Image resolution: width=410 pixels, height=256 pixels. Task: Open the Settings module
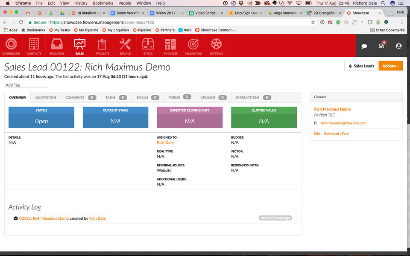[216, 46]
